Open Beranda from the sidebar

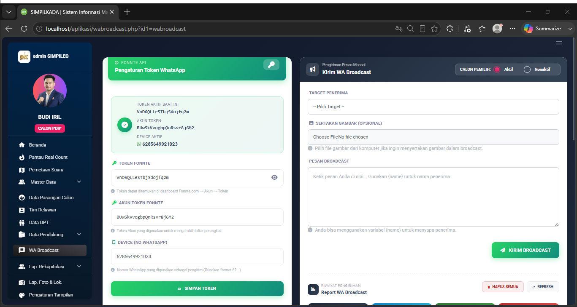50,145
